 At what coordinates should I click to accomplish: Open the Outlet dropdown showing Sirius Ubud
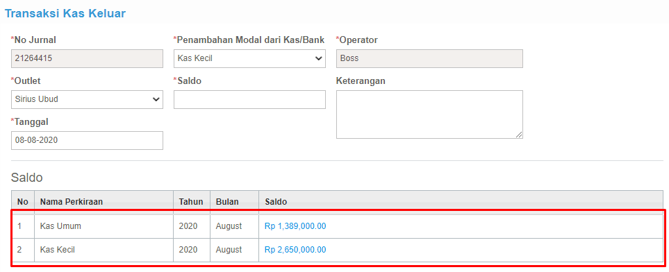point(87,99)
